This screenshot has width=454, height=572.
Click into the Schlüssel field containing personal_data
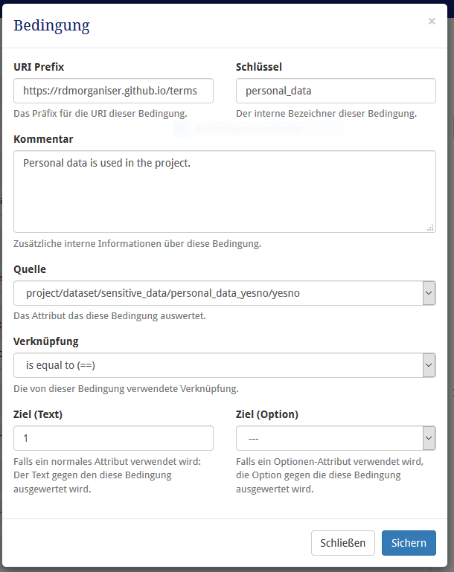click(x=336, y=91)
